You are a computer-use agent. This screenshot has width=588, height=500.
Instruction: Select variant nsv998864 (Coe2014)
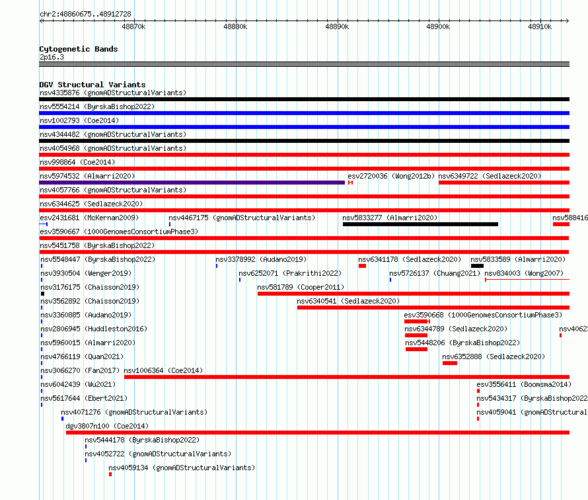[x=77, y=162]
